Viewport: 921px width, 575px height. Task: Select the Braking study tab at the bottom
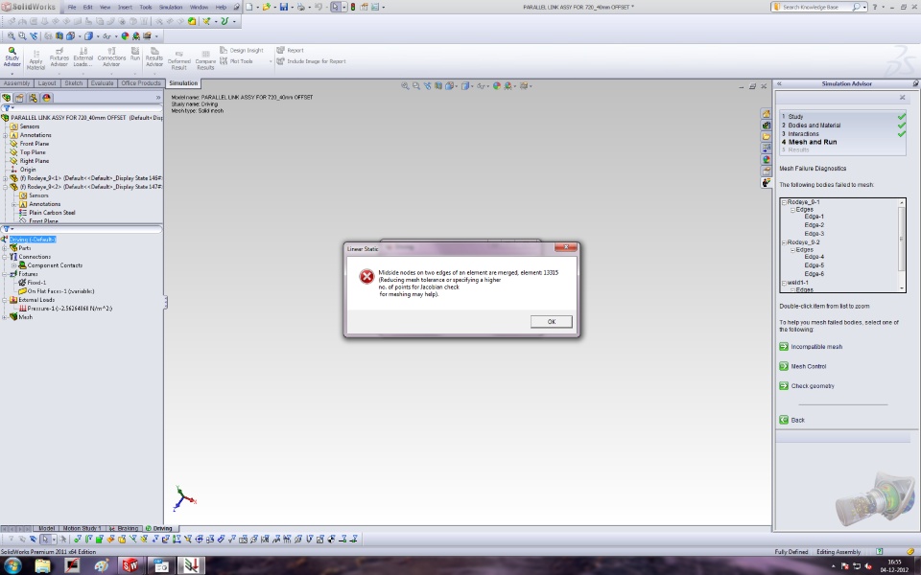pyautogui.click(x=124, y=528)
